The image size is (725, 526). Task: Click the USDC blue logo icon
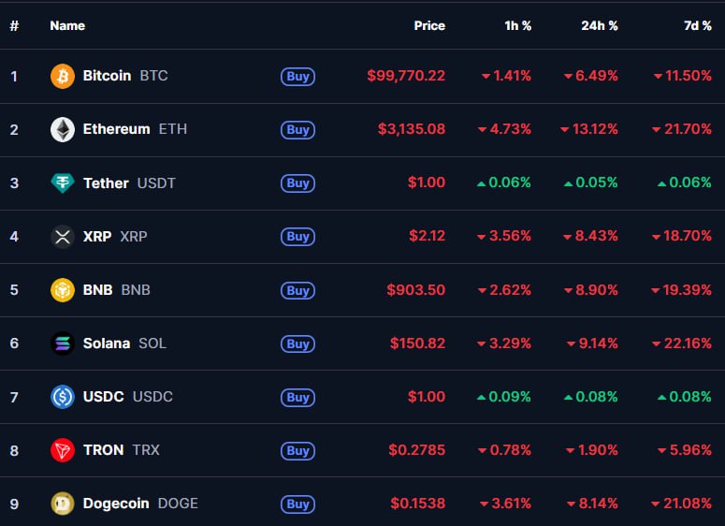click(x=63, y=397)
